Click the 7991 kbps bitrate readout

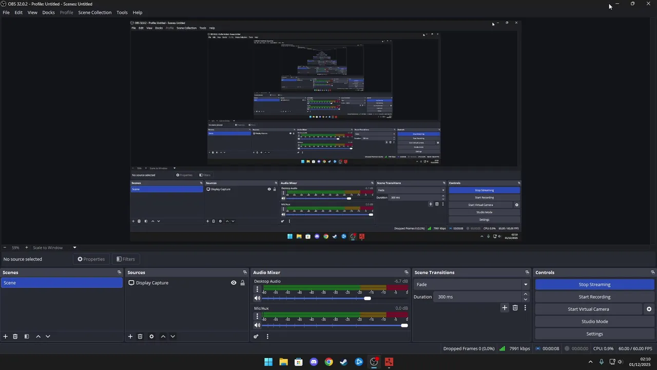point(519,348)
